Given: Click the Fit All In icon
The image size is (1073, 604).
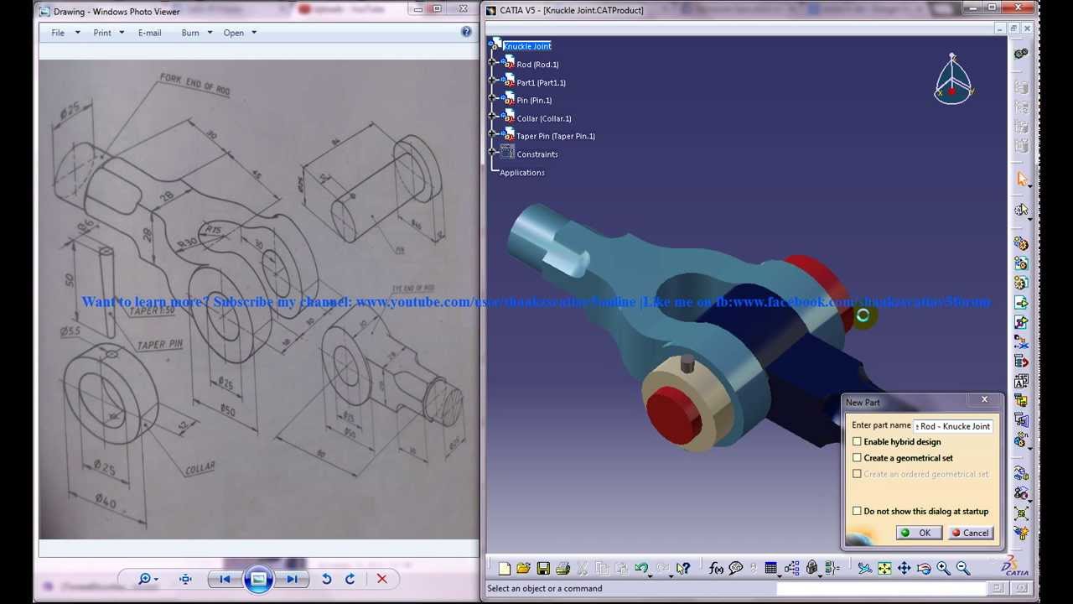Looking at the screenshot, I should pyautogui.click(x=884, y=569).
